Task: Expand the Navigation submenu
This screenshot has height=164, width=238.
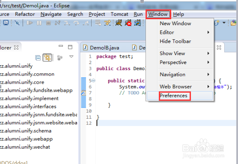Action: click(180, 74)
